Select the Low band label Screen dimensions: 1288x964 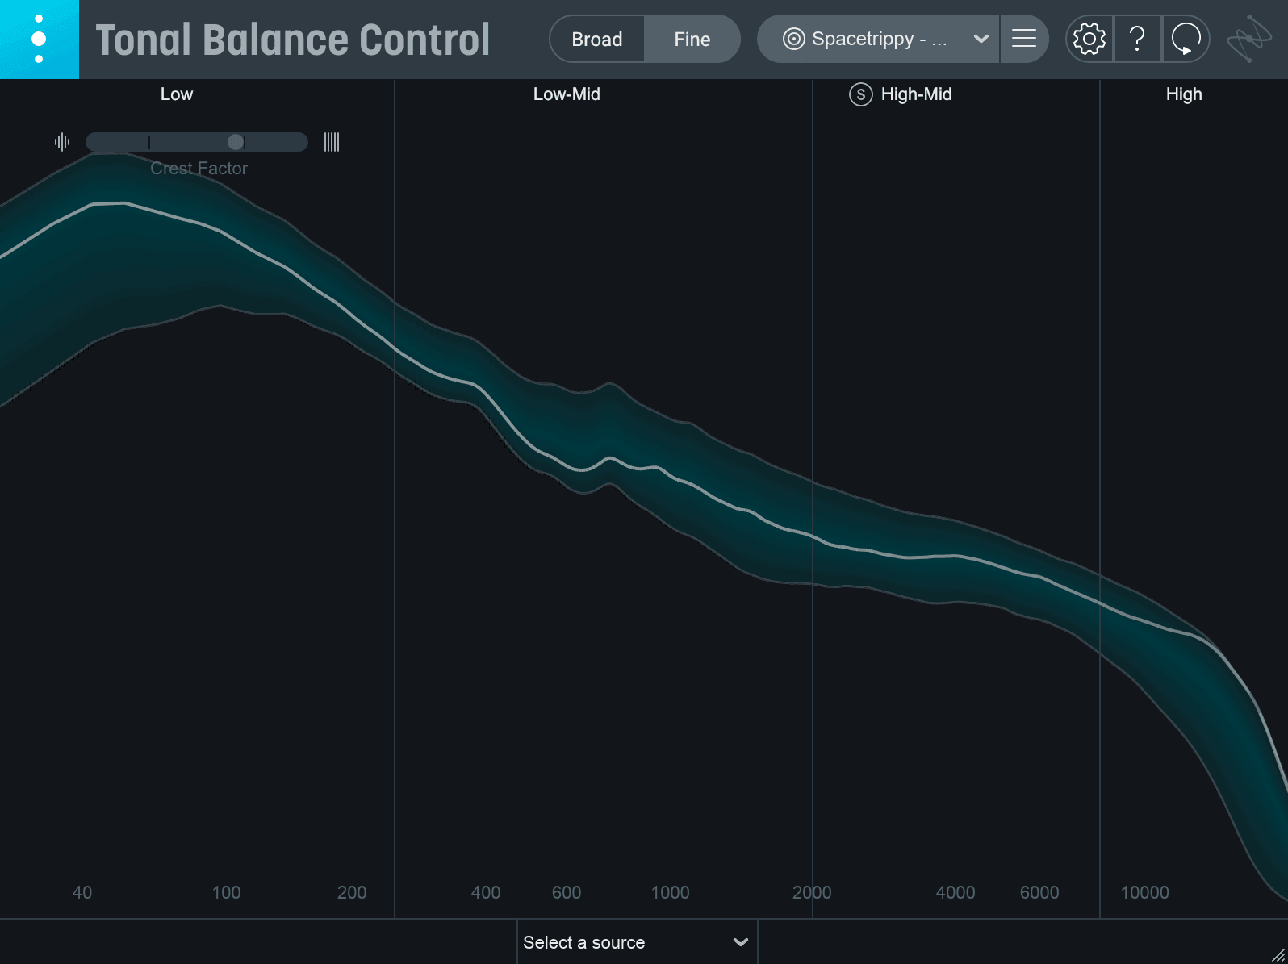177,94
